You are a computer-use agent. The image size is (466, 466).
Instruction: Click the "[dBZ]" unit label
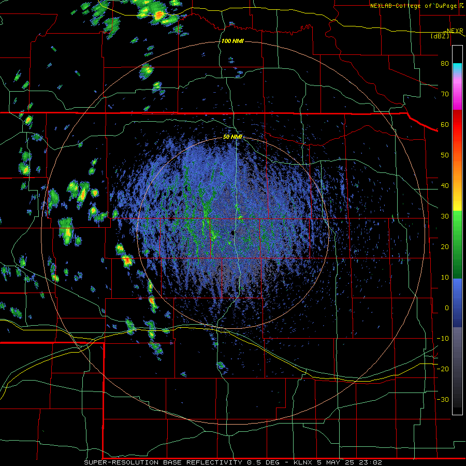click(x=440, y=36)
